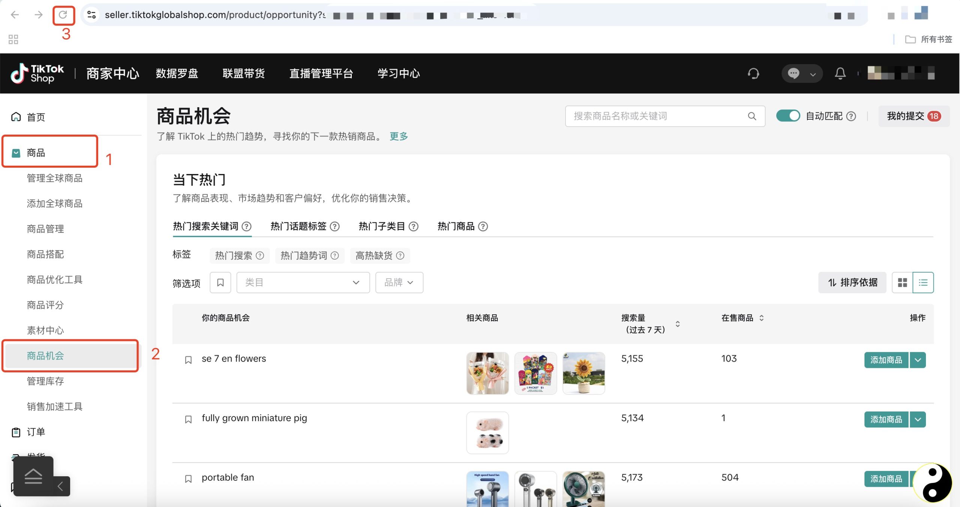Click the floating scroll-to-top widget

click(33, 476)
